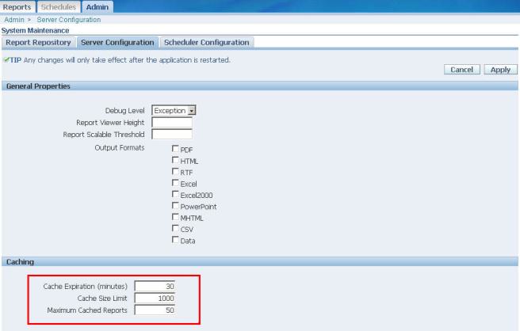
Task: Select the Server Configuration subtab
Action: 117,42
